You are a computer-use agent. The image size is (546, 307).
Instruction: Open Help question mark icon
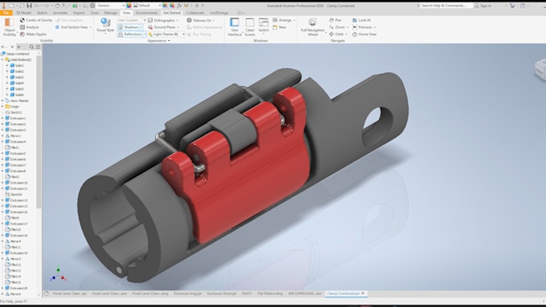(x=523, y=6)
